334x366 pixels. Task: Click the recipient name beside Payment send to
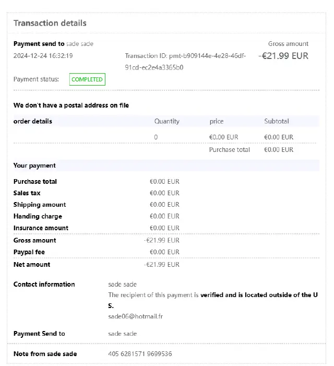[80, 44]
